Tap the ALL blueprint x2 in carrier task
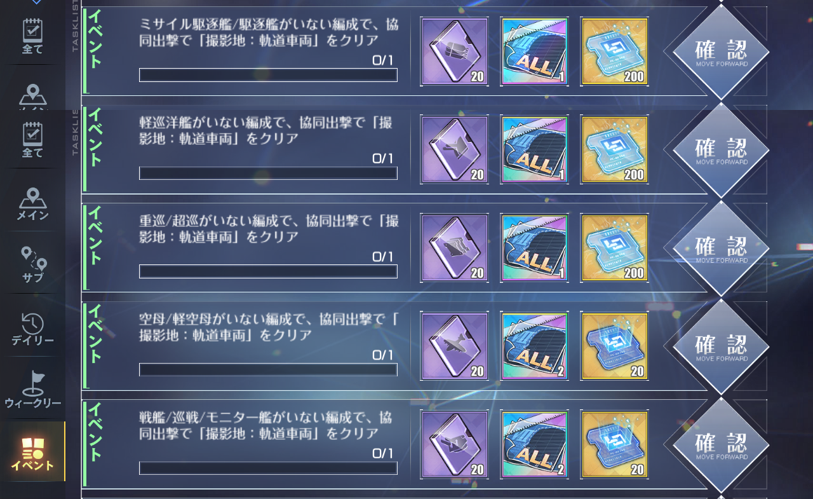This screenshot has height=499, width=813. point(534,346)
